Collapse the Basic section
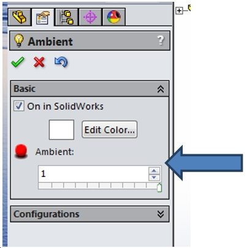This screenshot has width=247, height=248. coord(161,89)
